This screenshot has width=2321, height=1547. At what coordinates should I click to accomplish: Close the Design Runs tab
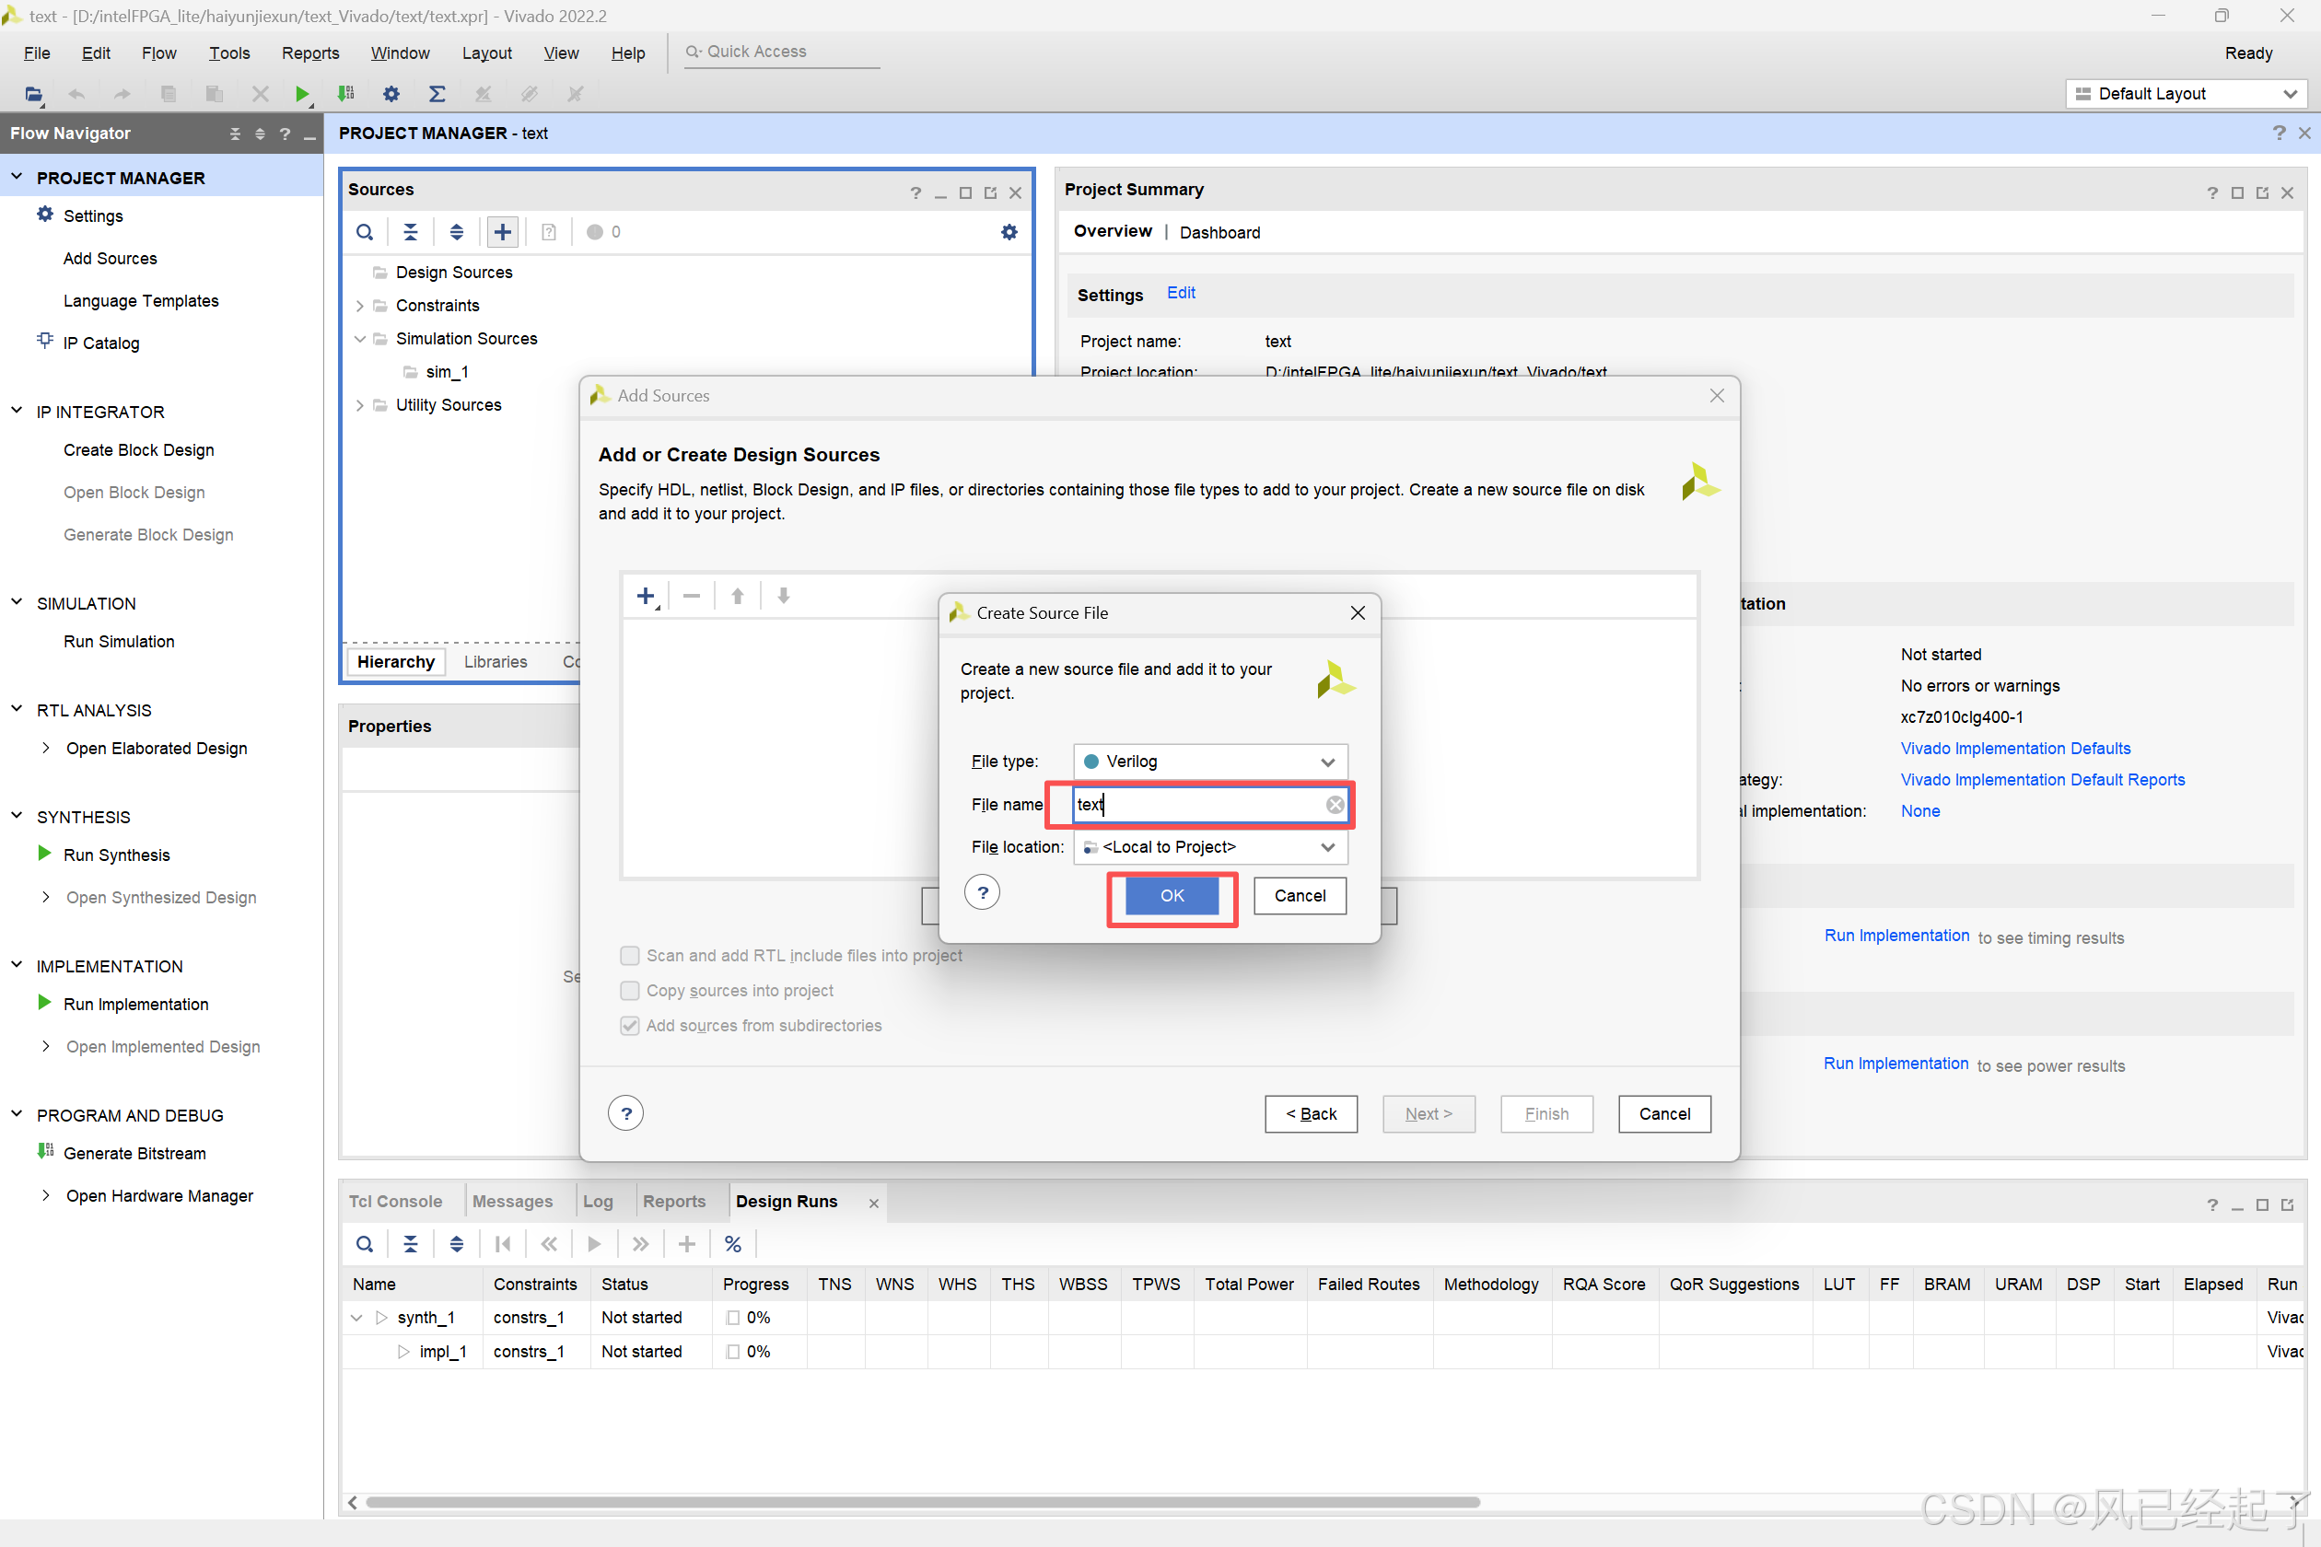click(873, 1203)
